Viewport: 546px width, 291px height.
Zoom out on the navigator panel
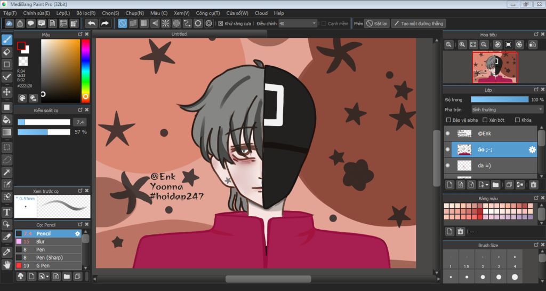pos(484,45)
